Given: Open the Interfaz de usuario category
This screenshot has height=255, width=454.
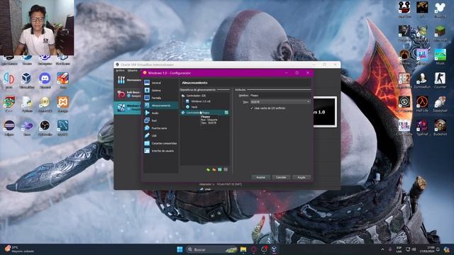Looking at the screenshot, I should [x=161, y=151].
